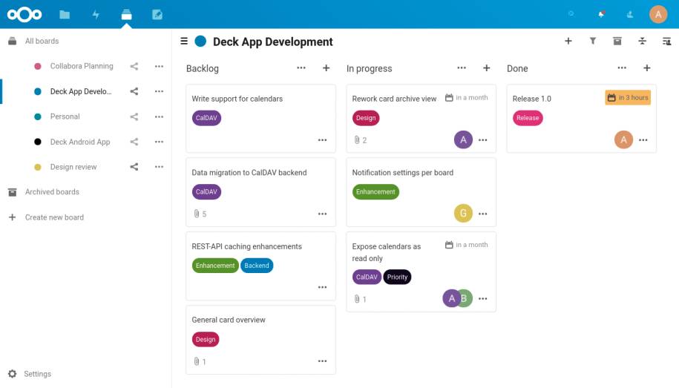Open the Files app icon in header
Image resolution: width=679 pixels, height=388 pixels.
[x=65, y=15]
